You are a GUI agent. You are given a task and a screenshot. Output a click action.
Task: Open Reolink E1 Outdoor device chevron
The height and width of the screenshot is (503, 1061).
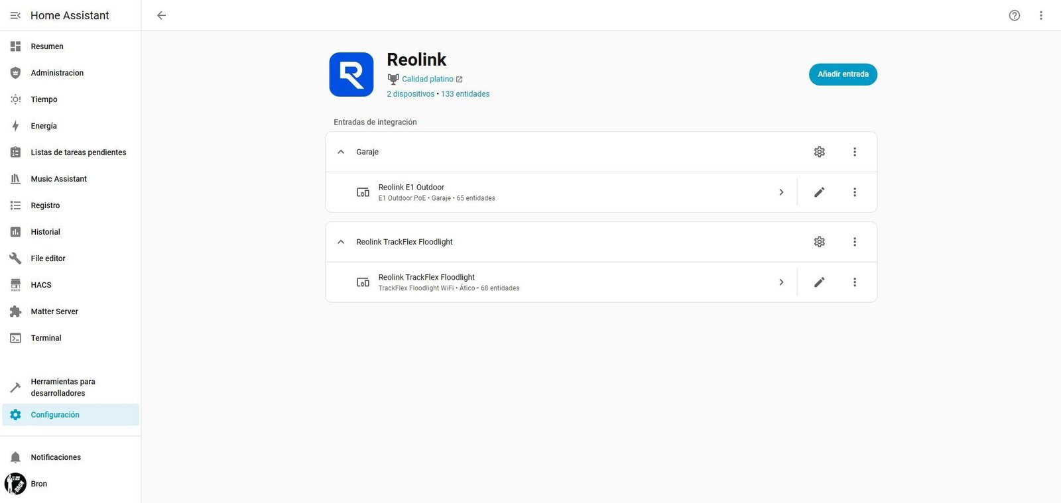tap(781, 192)
